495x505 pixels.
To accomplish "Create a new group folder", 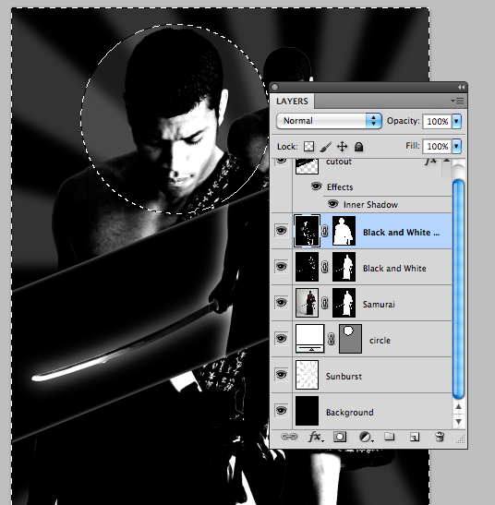I will click(x=390, y=437).
